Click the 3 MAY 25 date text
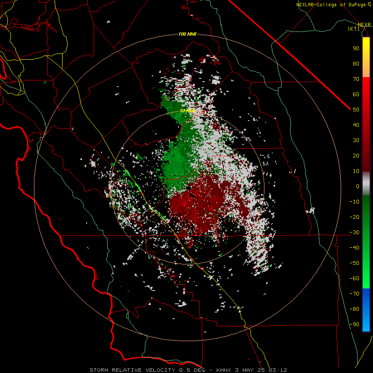 [x=250, y=370]
